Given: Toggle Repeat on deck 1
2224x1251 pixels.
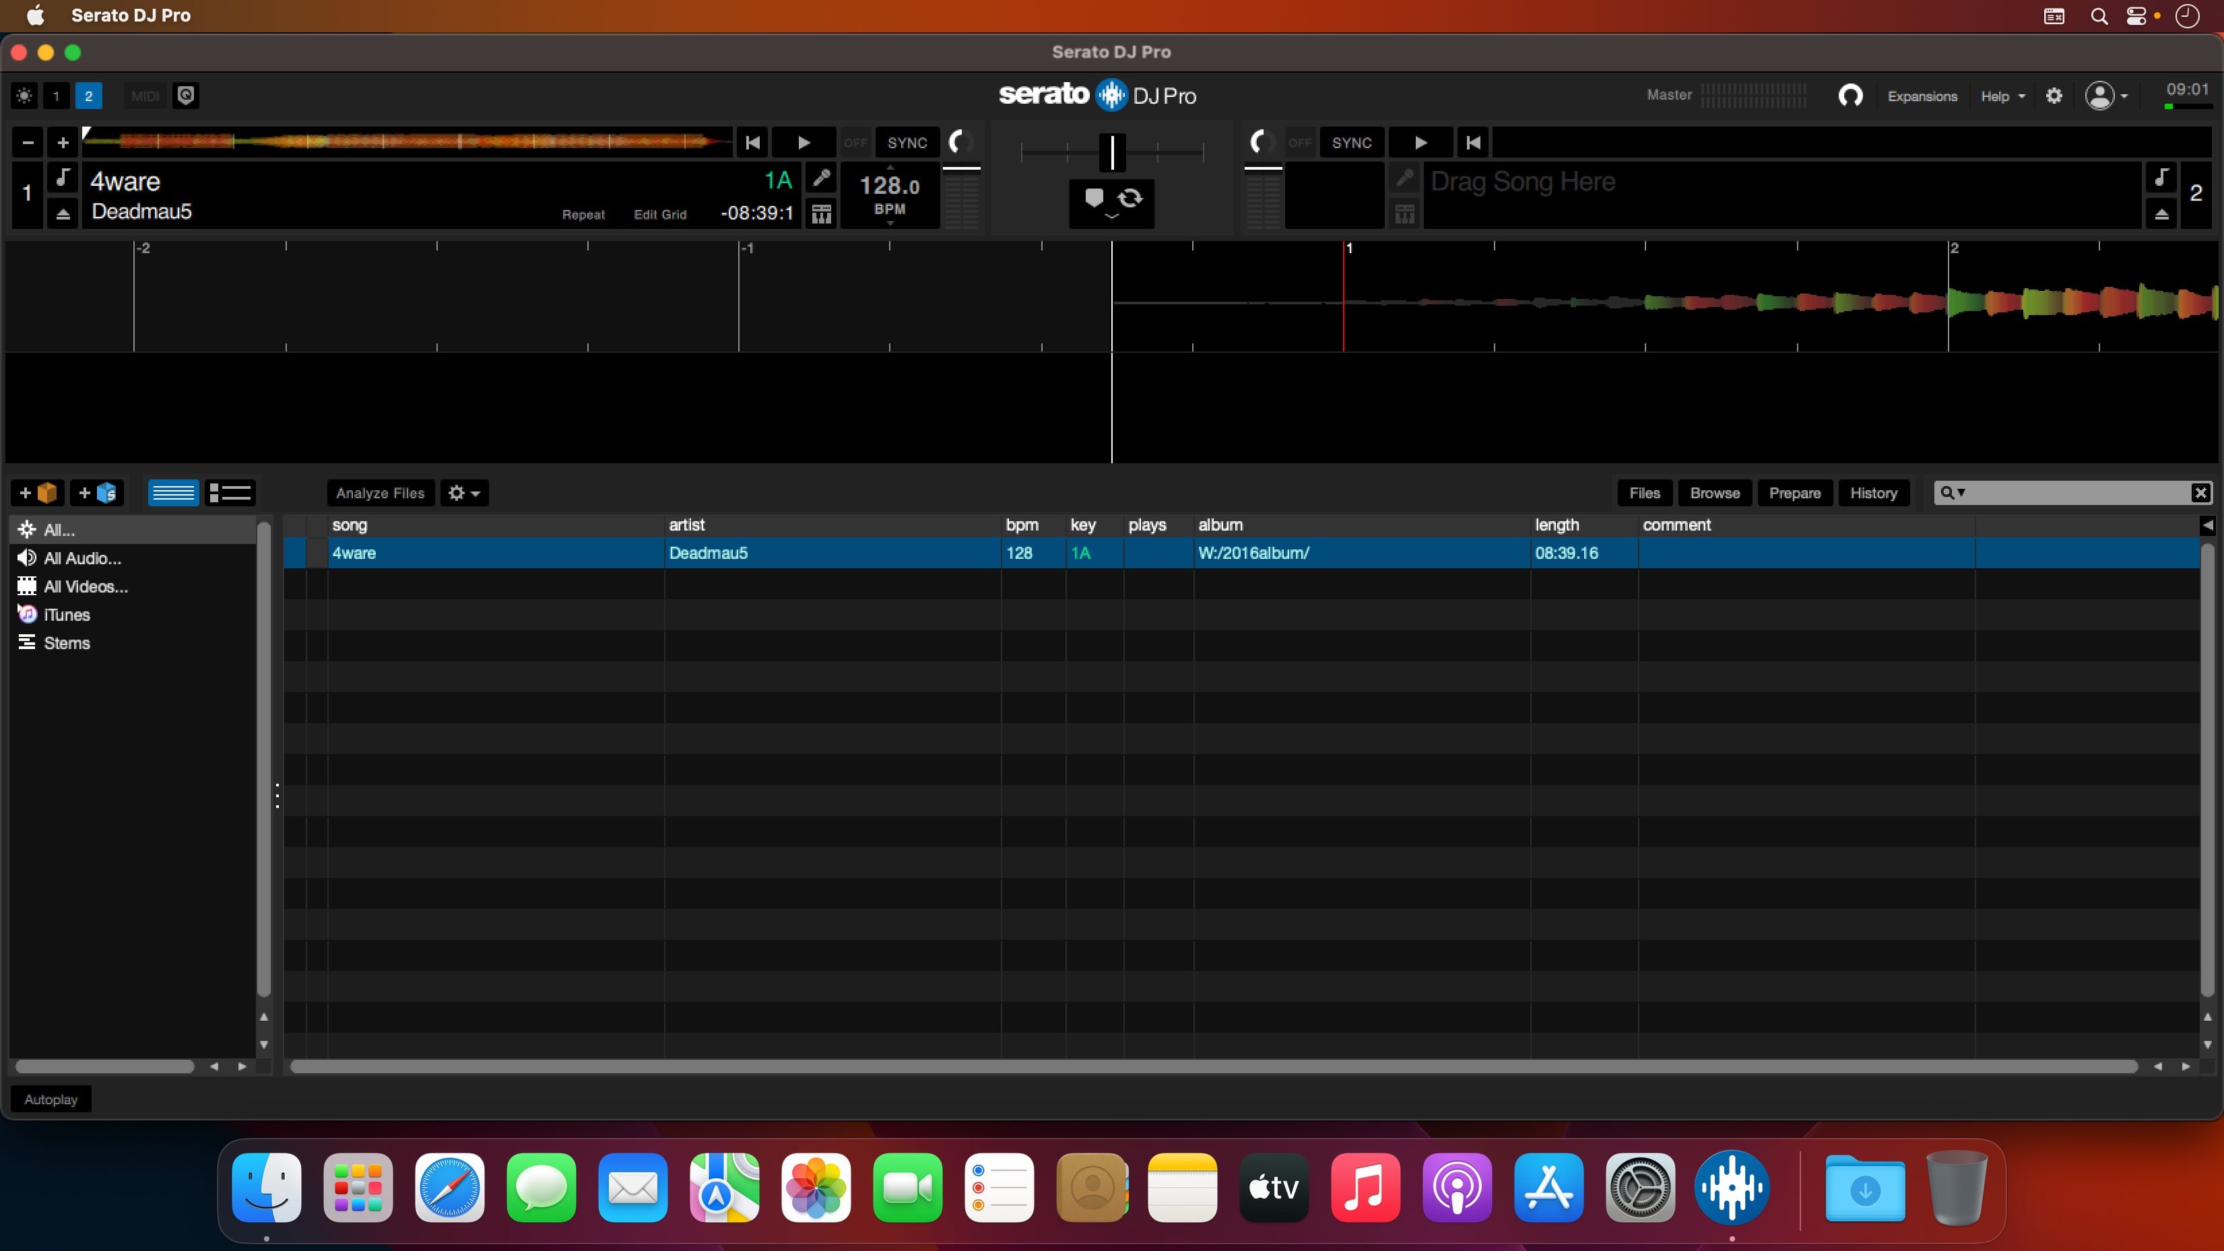Looking at the screenshot, I should 583,214.
